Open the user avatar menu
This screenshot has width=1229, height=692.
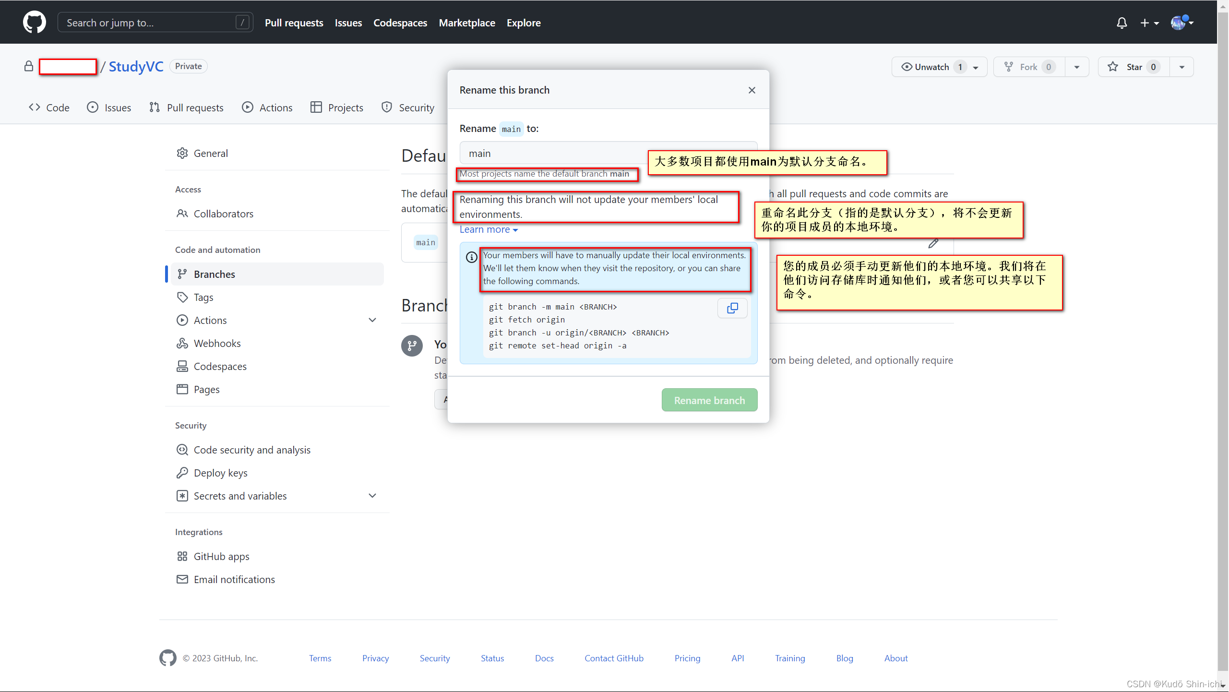click(1182, 23)
